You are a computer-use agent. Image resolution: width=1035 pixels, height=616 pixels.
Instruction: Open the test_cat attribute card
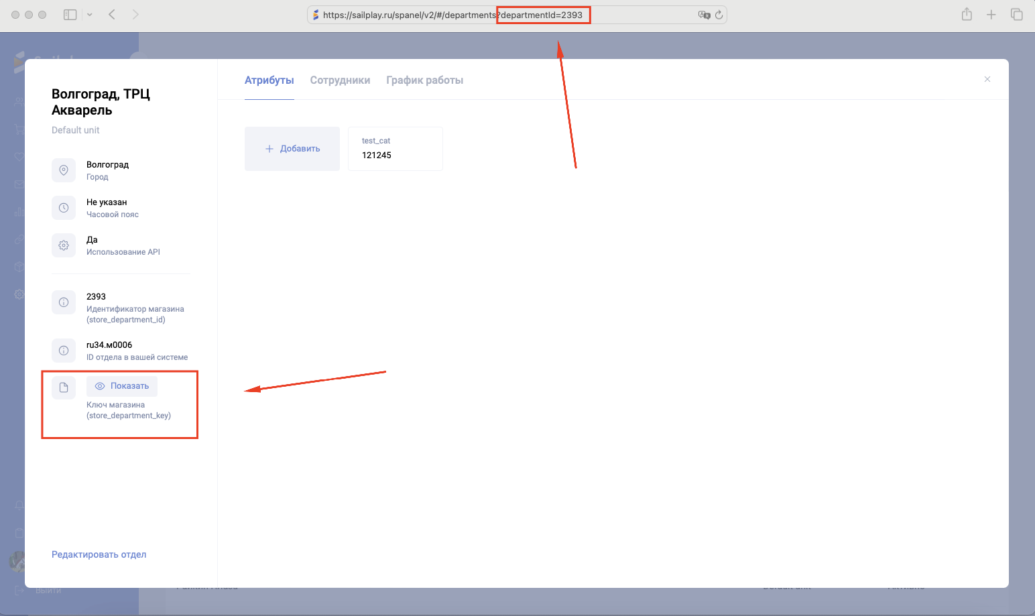395,148
